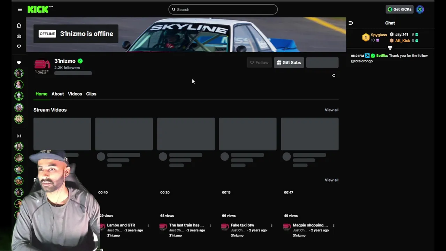Click the 31nizmo channel avatar
This screenshot has height=251, width=446.
42,67
